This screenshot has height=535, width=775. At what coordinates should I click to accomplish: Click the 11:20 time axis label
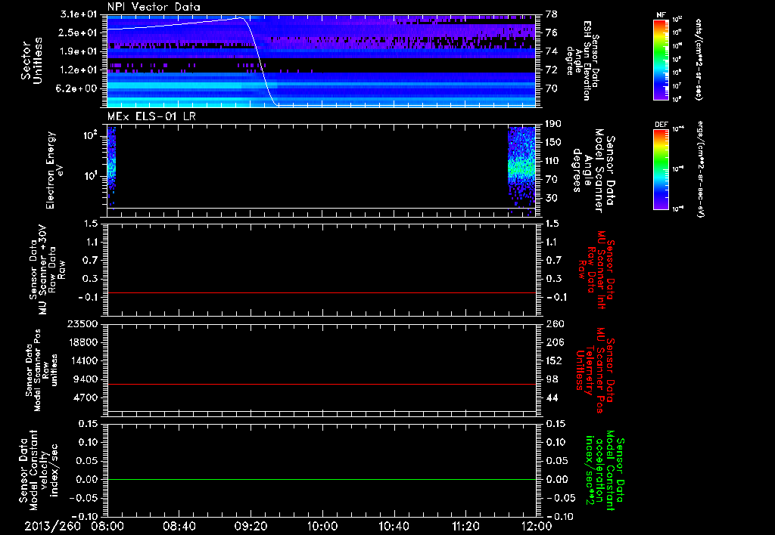pyautogui.click(x=465, y=526)
